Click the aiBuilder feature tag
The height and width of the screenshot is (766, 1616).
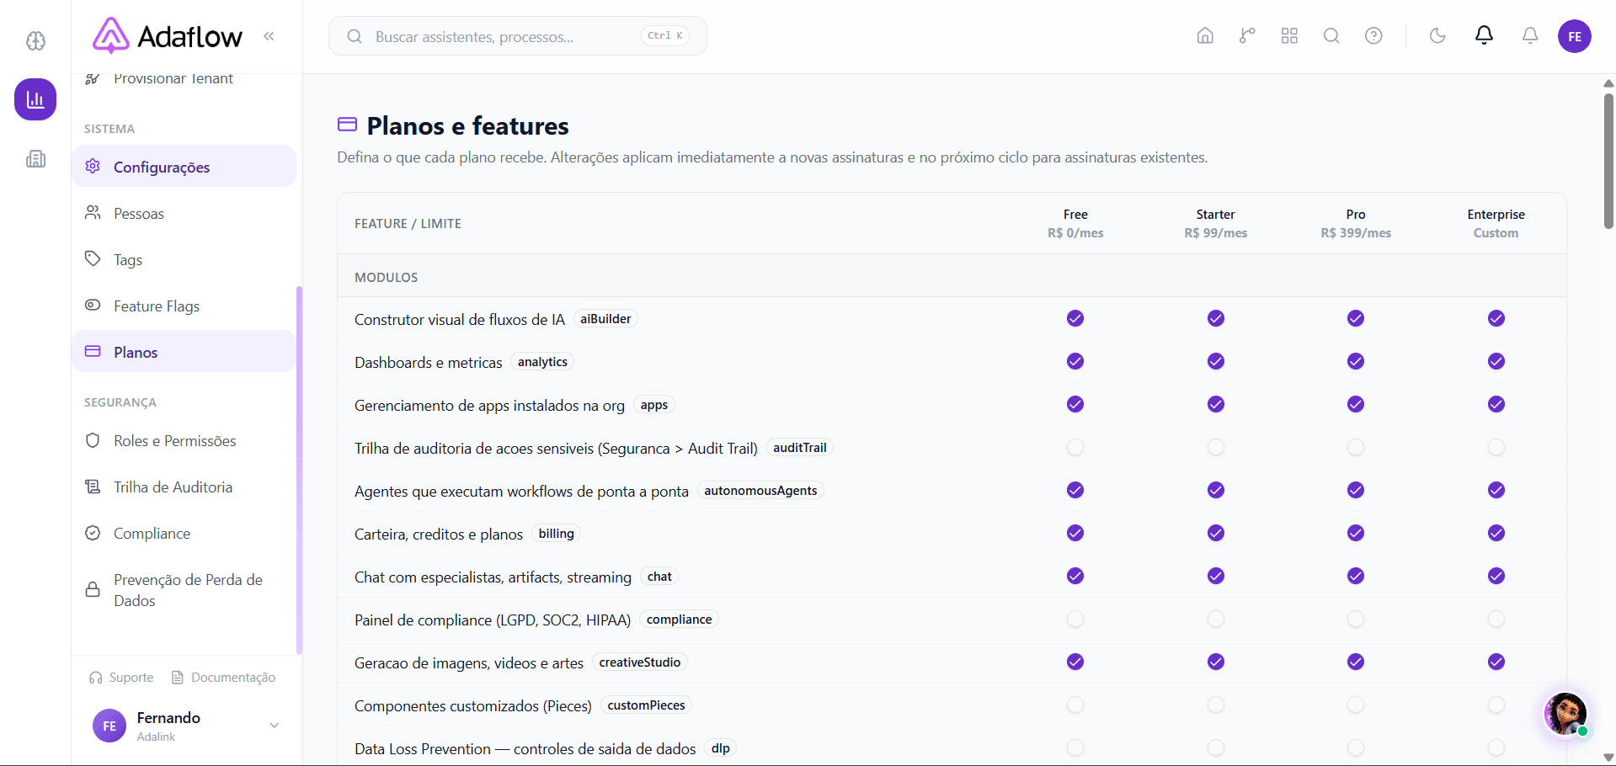(x=605, y=319)
